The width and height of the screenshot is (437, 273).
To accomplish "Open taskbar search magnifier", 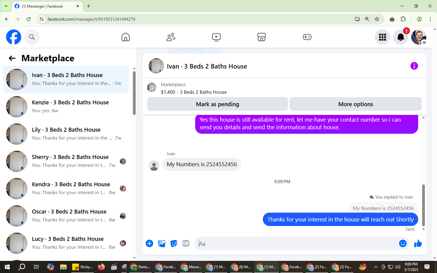I will 22,267.
